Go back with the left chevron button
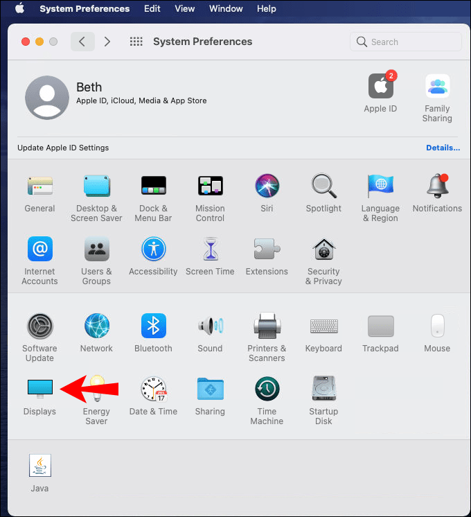 [x=82, y=42]
